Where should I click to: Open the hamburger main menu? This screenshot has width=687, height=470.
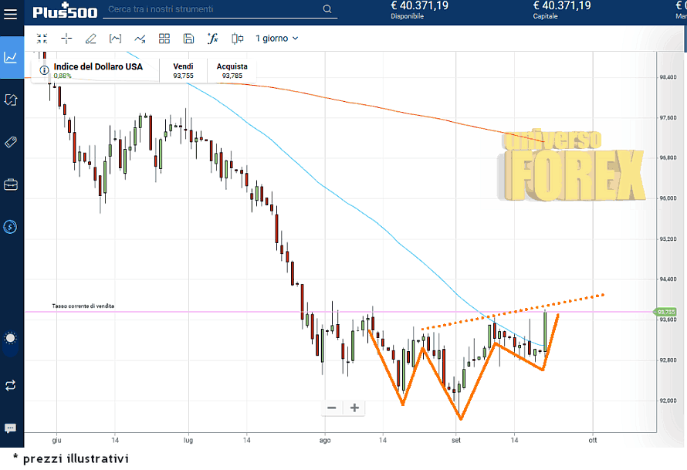pyautogui.click(x=11, y=13)
